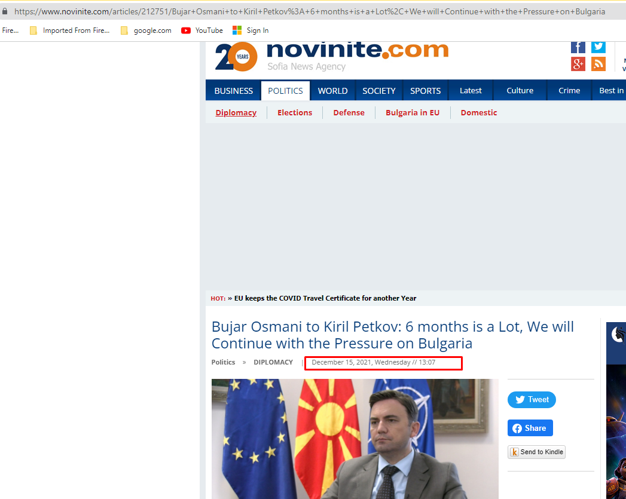Viewport: 626px width, 499px height.
Task: Open the SPORTS section tab
Action: (425, 91)
